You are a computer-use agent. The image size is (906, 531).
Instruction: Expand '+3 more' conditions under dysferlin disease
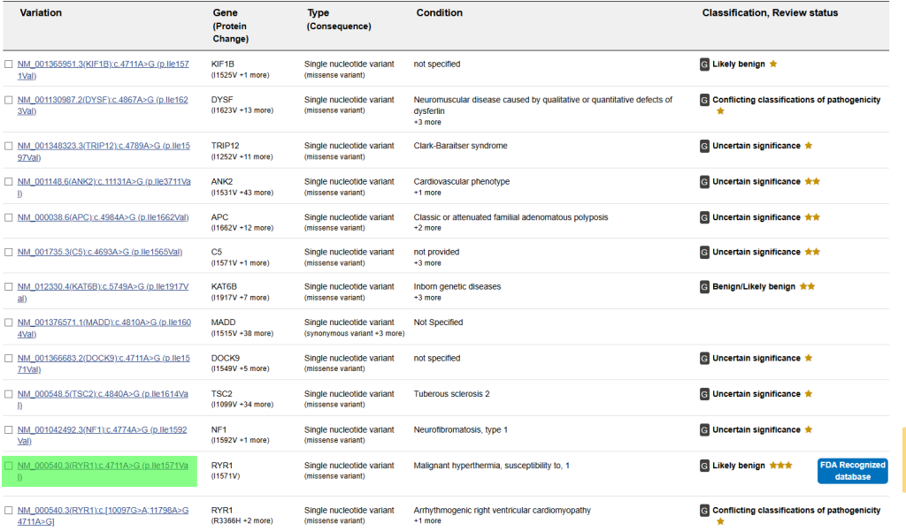pos(427,122)
